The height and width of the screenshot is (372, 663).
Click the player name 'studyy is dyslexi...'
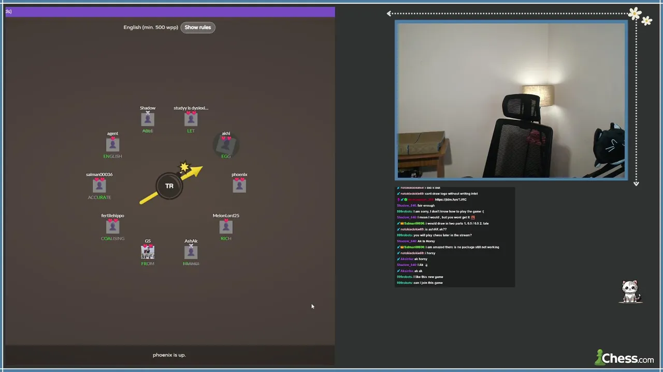191,108
